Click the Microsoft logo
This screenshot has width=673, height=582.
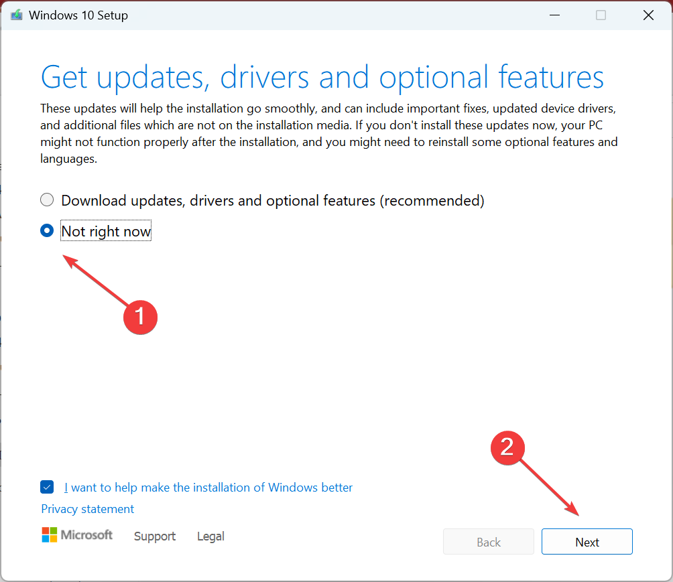pyautogui.click(x=77, y=535)
